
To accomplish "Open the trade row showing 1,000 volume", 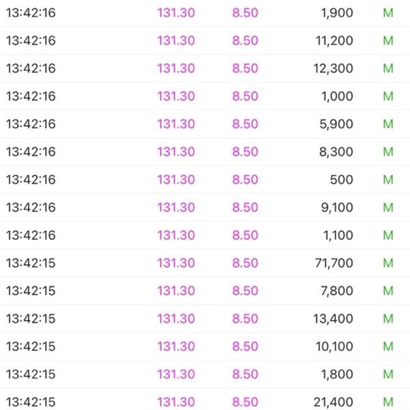I will tap(337, 96).
